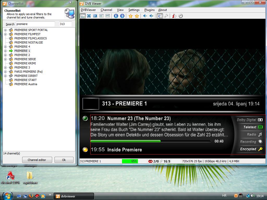Select PREMIERE START in the channel list
Screen dimensions: 267x200
[25, 80]
